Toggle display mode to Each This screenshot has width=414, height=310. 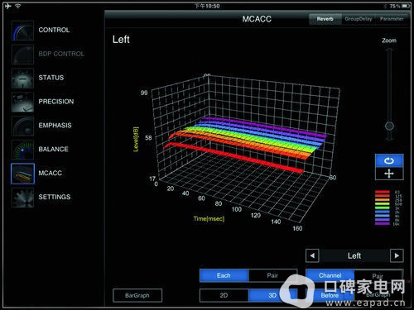pos(224,275)
